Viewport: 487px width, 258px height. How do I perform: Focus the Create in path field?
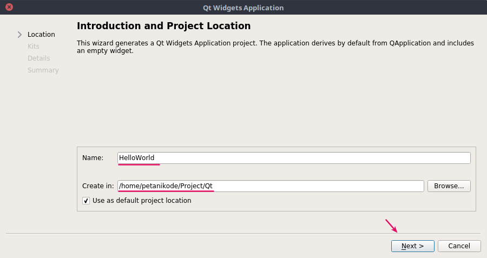tap(271, 186)
